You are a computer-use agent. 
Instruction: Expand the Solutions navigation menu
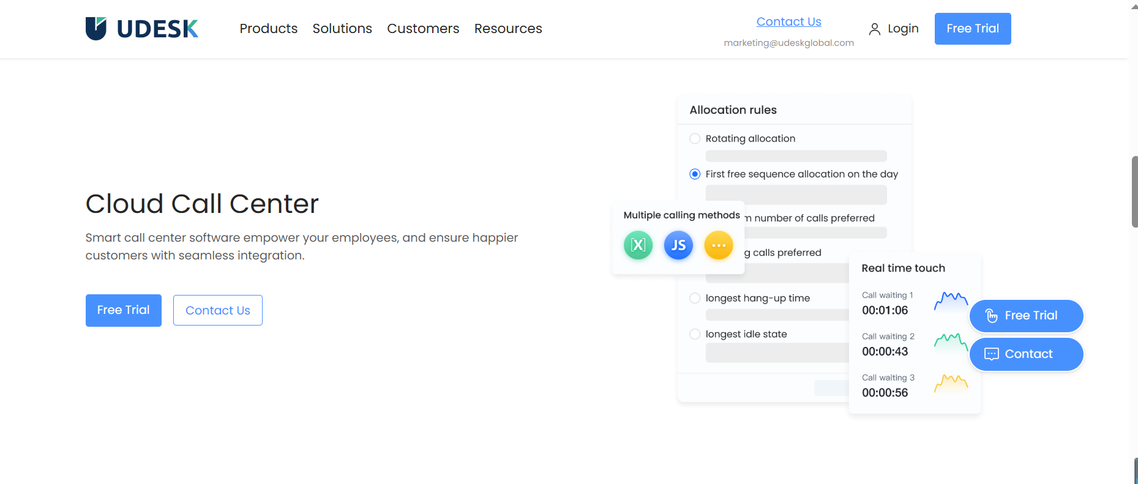pos(342,29)
